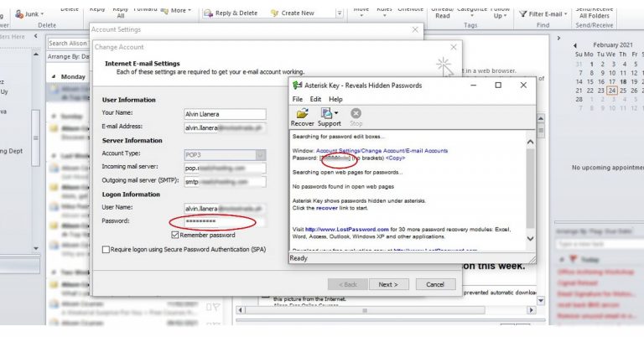Open the Move dropdown in the ribbon
This screenshot has height=337, width=644.
361,12
